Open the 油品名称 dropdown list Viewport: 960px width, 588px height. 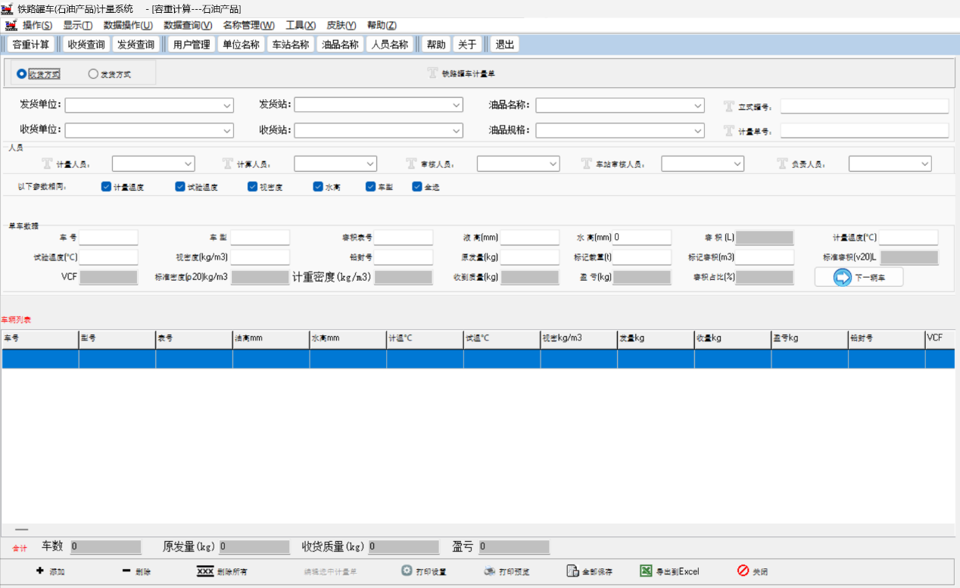698,105
